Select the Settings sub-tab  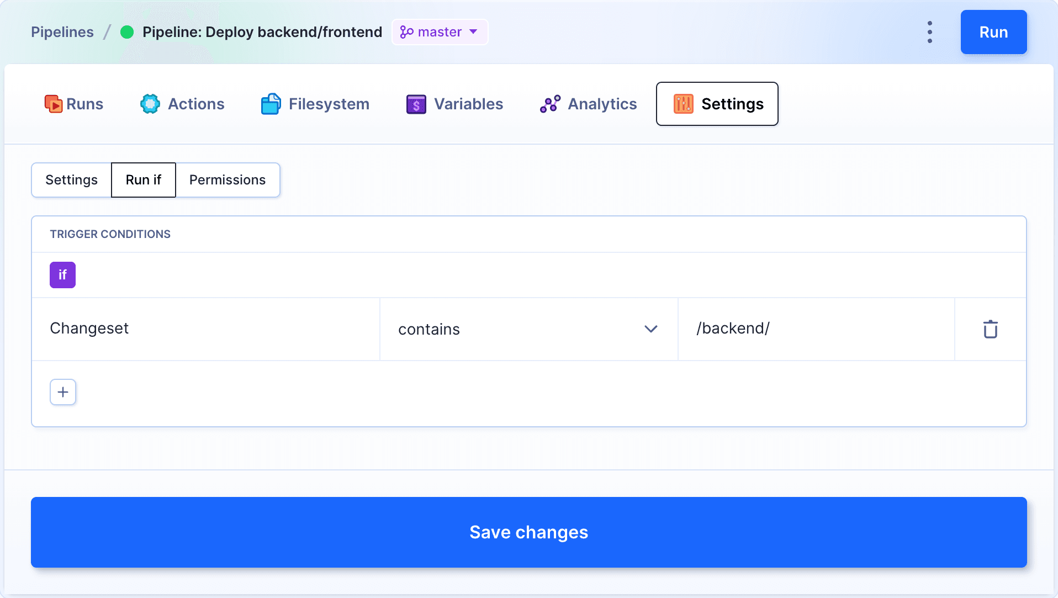click(x=71, y=180)
